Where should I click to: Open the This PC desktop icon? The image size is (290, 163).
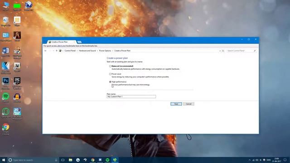tap(5, 6)
